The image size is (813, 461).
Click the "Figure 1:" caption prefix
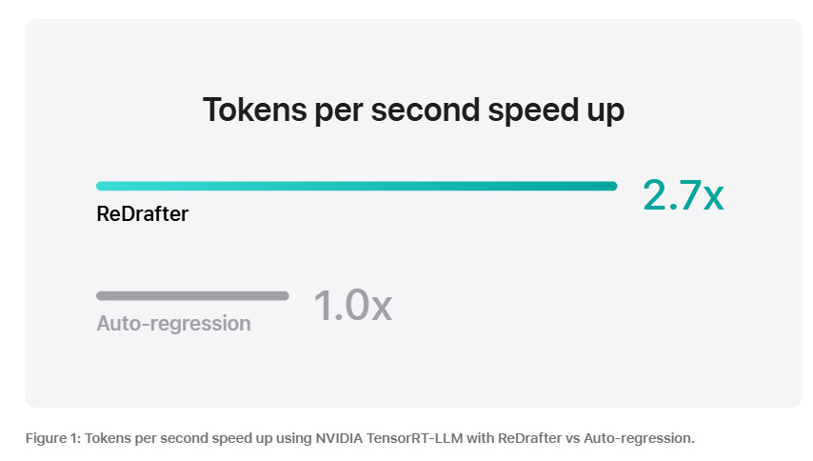coord(53,438)
